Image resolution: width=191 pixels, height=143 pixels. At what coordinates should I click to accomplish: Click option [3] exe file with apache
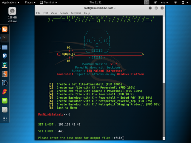95,91
